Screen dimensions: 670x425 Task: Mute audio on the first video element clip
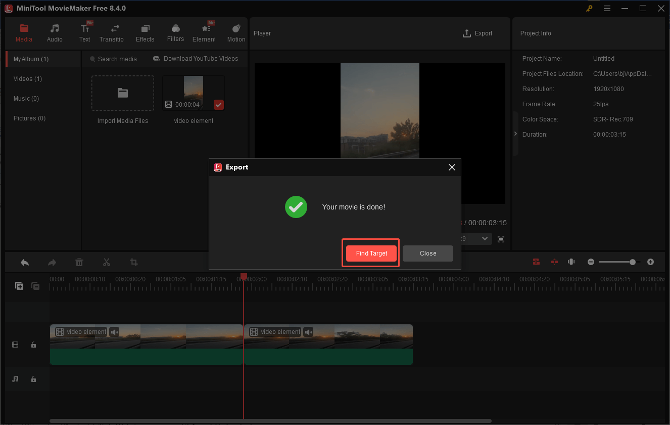(x=114, y=331)
